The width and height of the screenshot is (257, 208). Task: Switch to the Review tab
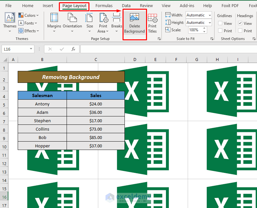click(x=146, y=6)
